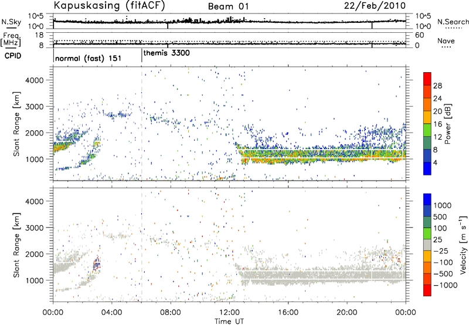Viewport: 469px width, 325px height.
Task: Click the 'N.Search' legend label
Action: [453, 22]
